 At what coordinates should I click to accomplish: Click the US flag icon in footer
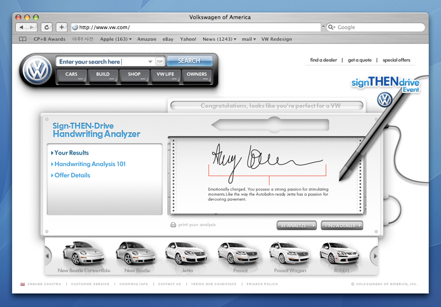click(x=23, y=284)
